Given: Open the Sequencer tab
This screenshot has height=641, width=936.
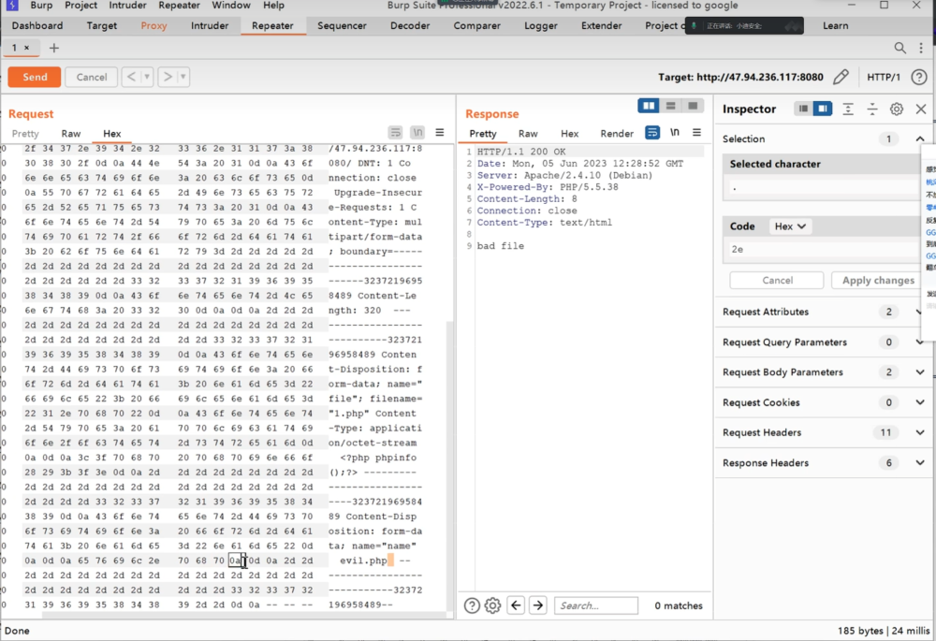Looking at the screenshot, I should click(342, 25).
